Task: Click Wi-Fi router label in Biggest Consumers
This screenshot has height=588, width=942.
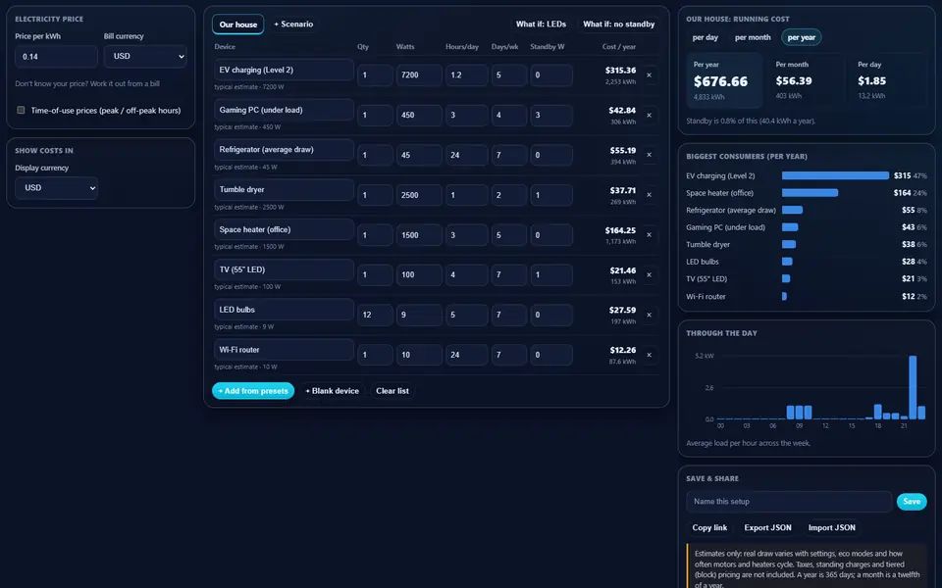Action: point(706,296)
